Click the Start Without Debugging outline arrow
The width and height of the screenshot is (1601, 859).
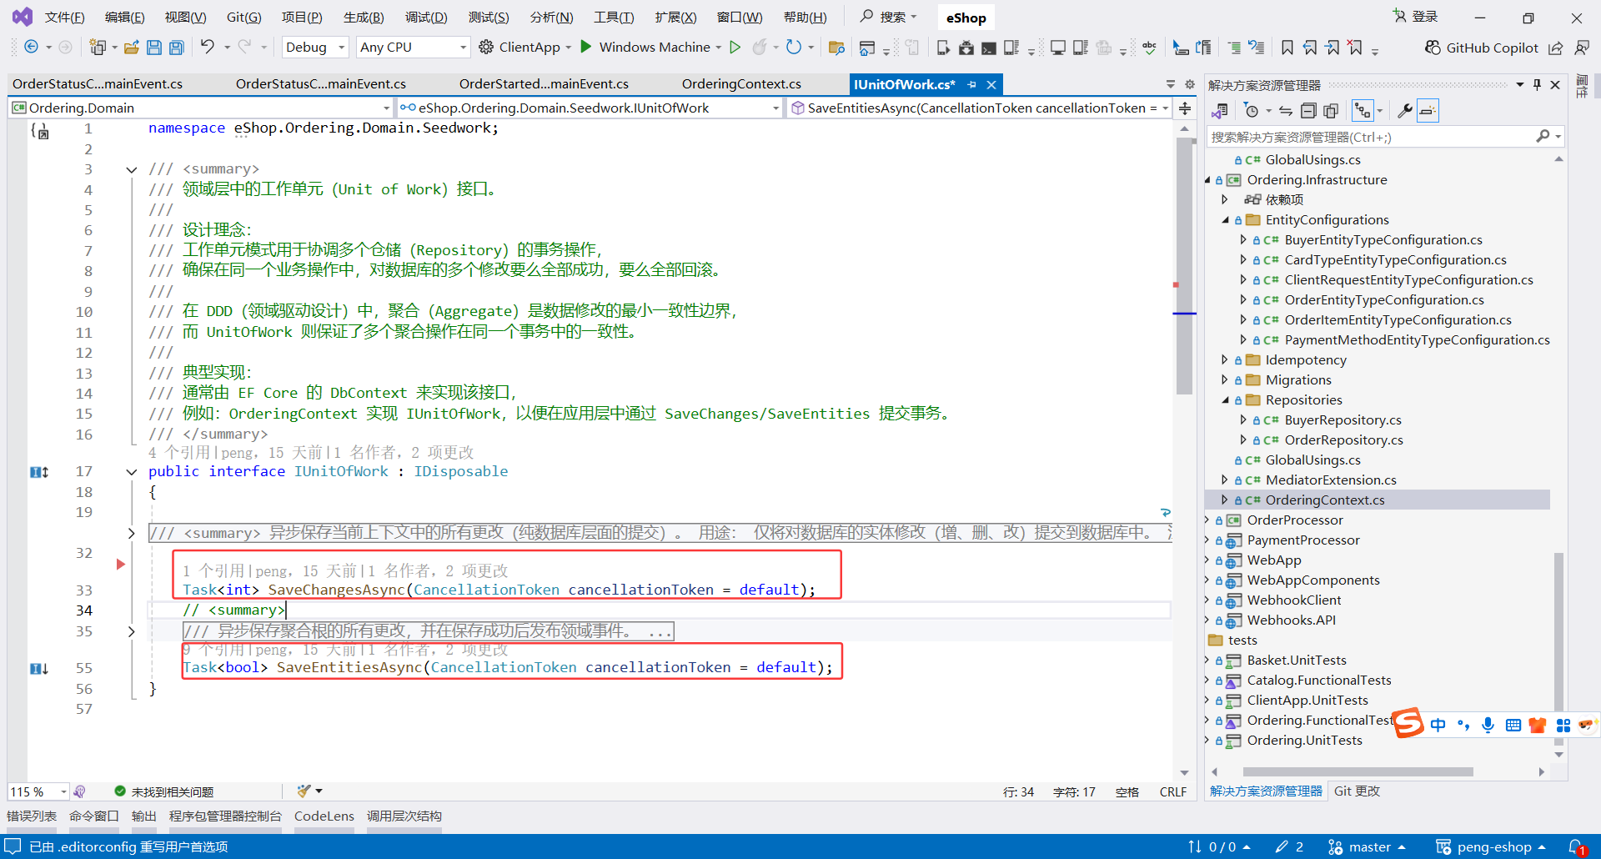(735, 48)
